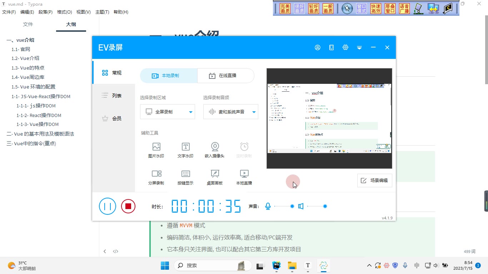Collapse Typora sidebar with the left arrow
This screenshot has width=488, height=274.
105,251
